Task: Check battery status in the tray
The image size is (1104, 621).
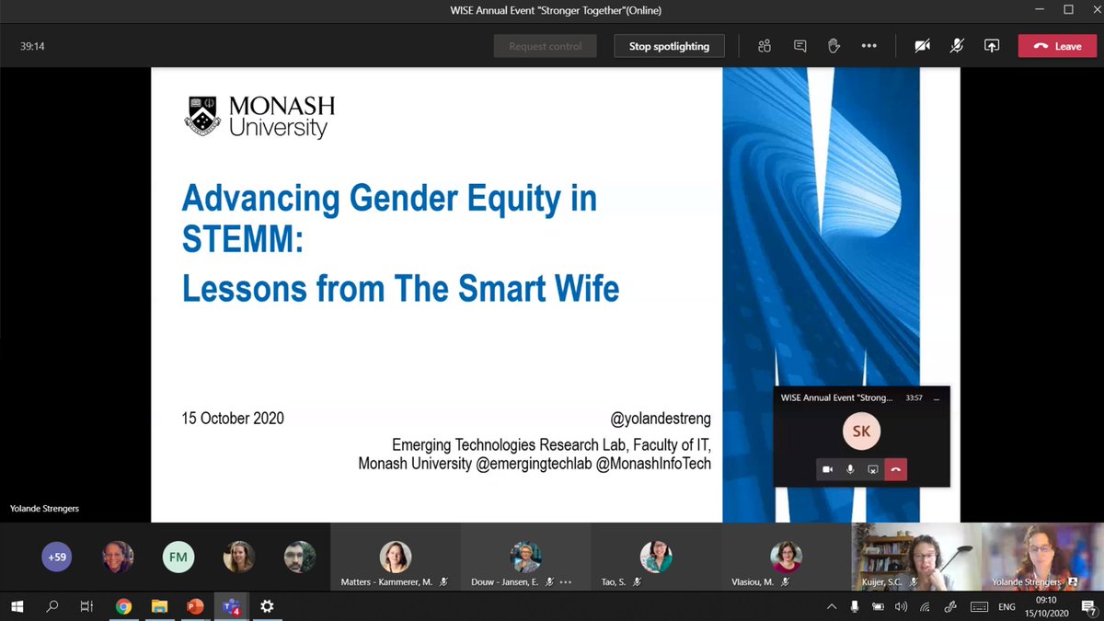Action: 878,606
